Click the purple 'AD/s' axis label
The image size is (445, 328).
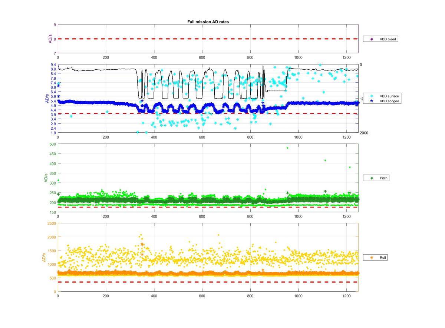coord(50,39)
